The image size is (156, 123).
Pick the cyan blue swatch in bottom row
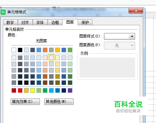tap(51, 90)
